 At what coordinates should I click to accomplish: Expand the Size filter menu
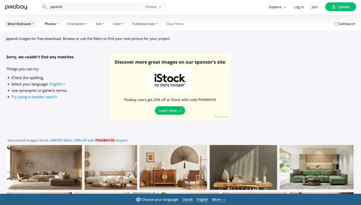tap(100, 24)
